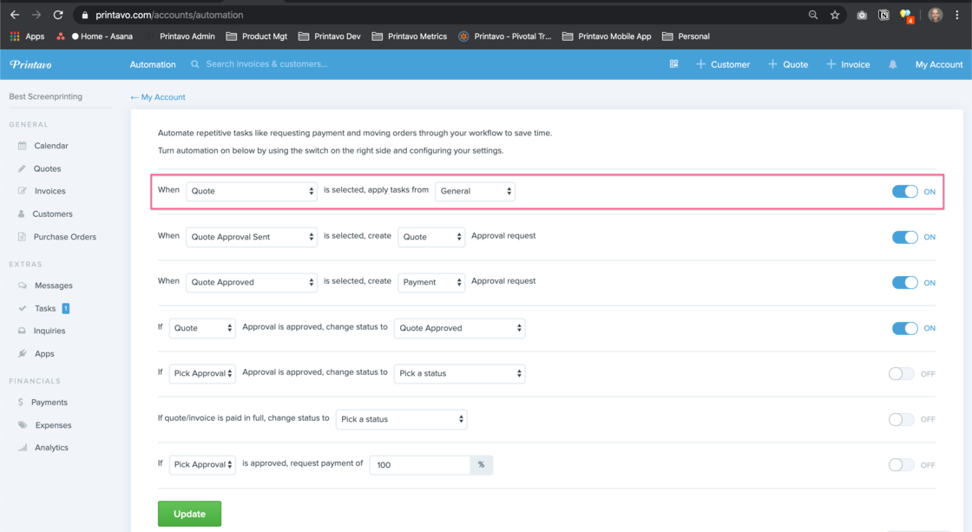Open Calendar from the sidebar
Viewport: 972px width, 532px height.
pyautogui.click(x=50, y=146)
